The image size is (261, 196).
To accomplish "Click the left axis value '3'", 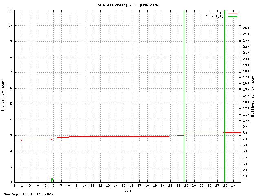I will tap(11, 135).
